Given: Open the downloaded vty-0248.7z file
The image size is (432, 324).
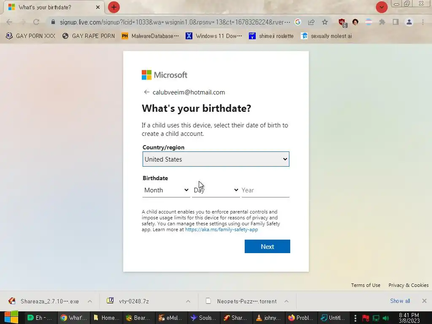Looking at the screenshot, I should click(128, 301).
